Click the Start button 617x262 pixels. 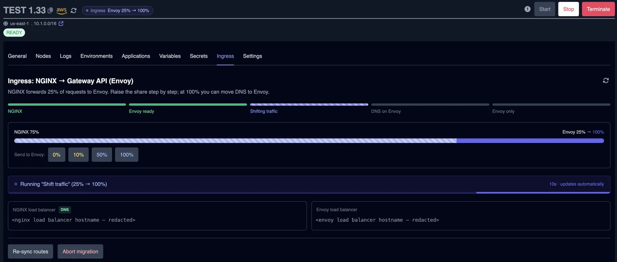545,9
